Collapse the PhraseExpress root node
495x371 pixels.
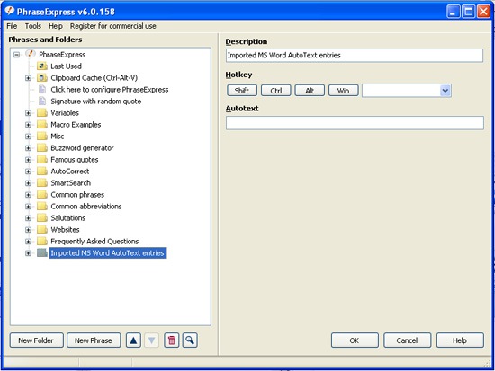(x=16, y=55)
